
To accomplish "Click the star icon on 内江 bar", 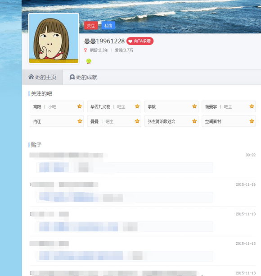I will click(80, 121).
